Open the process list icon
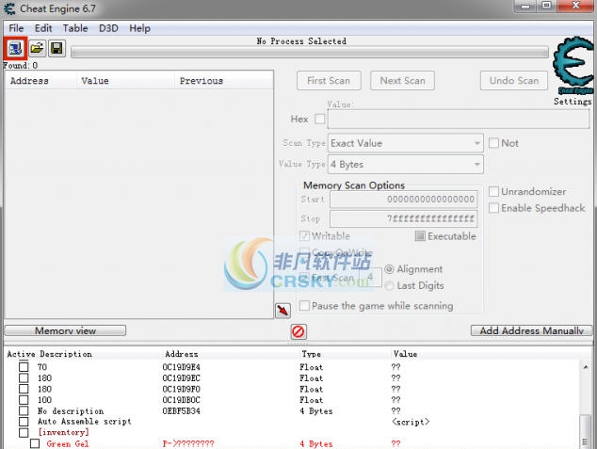 [16, 48]
